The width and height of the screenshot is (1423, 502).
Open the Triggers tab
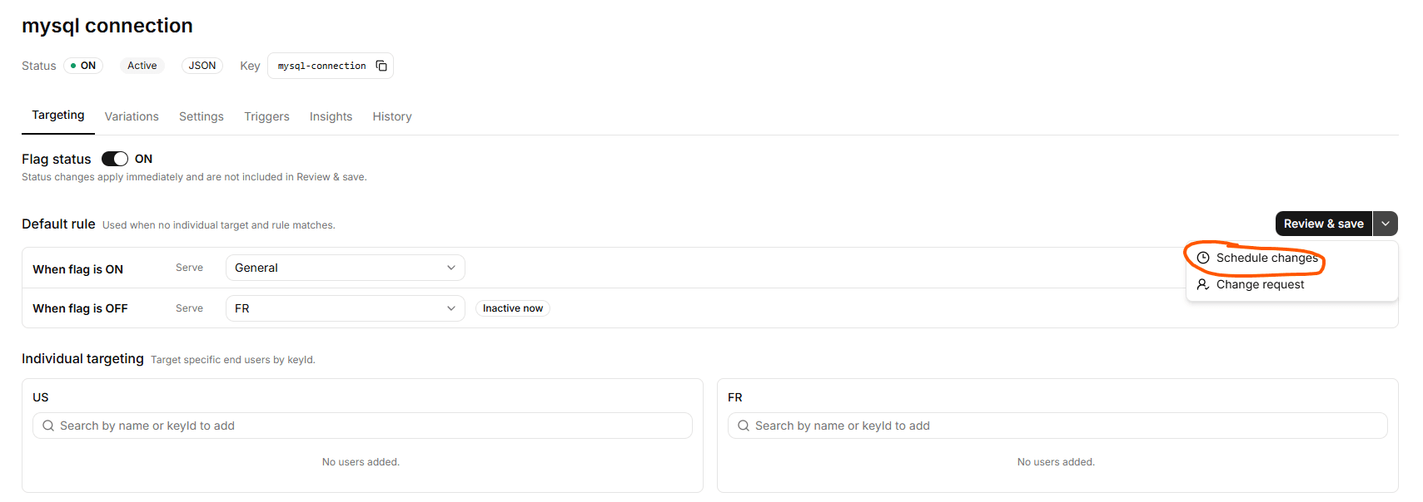[x=266, y=116]
